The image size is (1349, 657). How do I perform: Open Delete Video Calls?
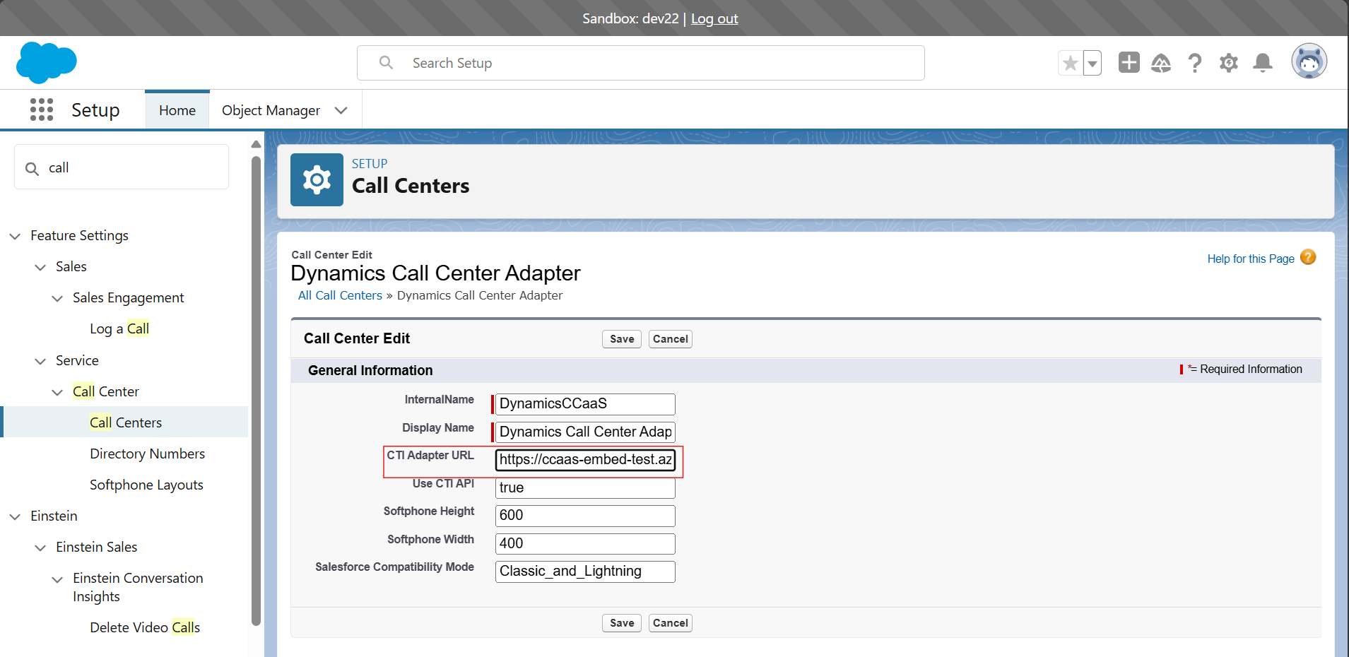pyautogui.click(x=145, y=627)
